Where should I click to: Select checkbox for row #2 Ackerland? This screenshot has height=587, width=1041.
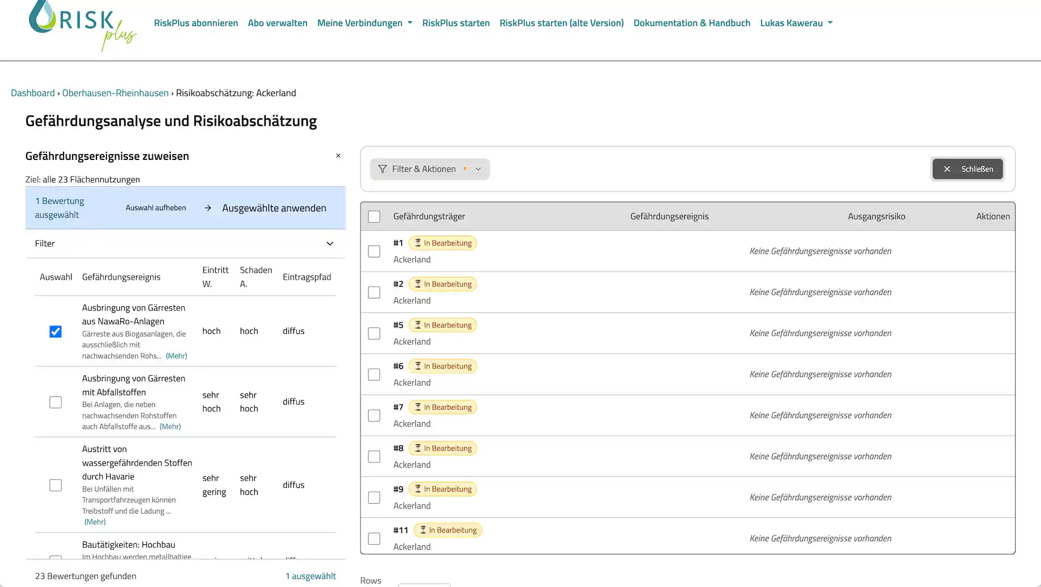pyautogui.click(x=374, y=293)
